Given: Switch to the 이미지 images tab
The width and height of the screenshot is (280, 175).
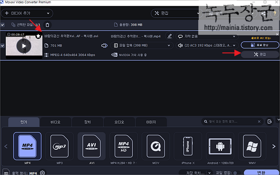Looking at the screenshot, I should click(151, 122).
